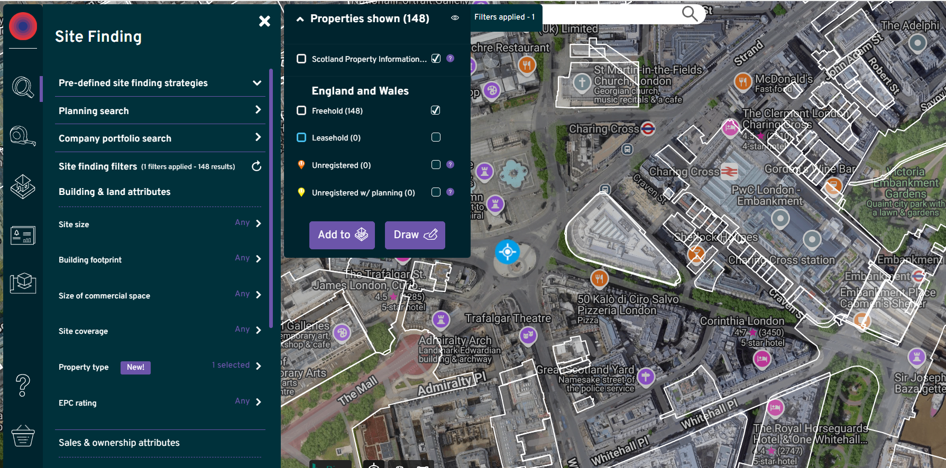
Task: Close the Site Finding panel
Action: (264, 21)
